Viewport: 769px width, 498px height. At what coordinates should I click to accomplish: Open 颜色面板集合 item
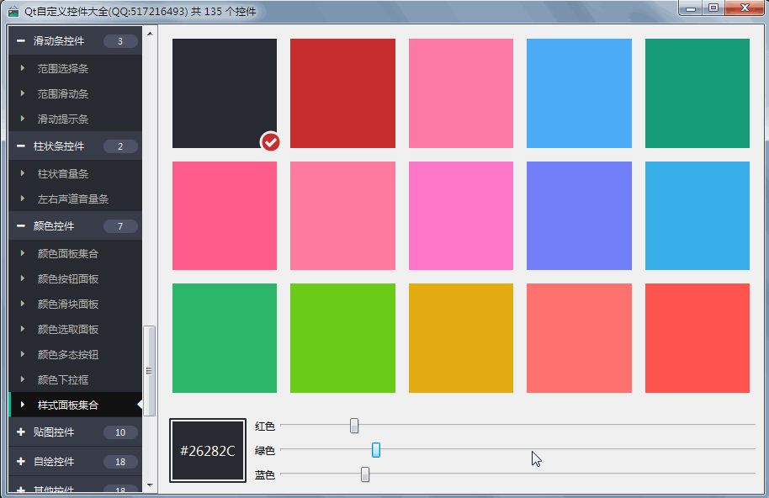pyautogui.click(x=67, y=253)
